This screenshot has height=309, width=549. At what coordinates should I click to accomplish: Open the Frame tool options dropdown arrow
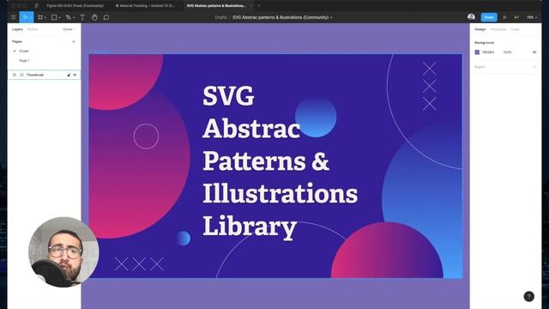pos(45,17)
